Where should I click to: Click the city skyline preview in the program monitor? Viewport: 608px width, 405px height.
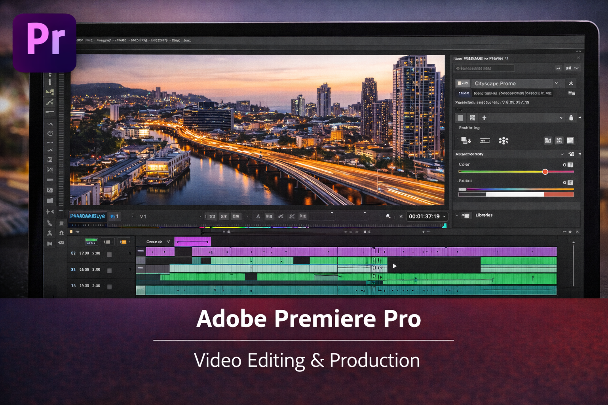click(x=257, y=130)
